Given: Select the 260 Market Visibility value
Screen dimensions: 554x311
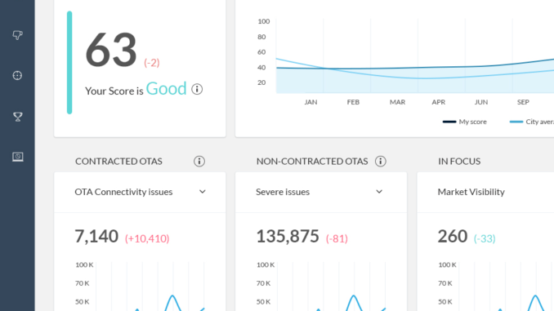Looking at the screenshot, I should [453, 236].
